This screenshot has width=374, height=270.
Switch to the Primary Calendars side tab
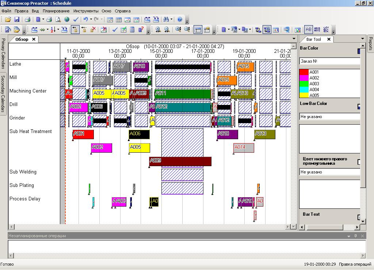[x=3, y=53]
